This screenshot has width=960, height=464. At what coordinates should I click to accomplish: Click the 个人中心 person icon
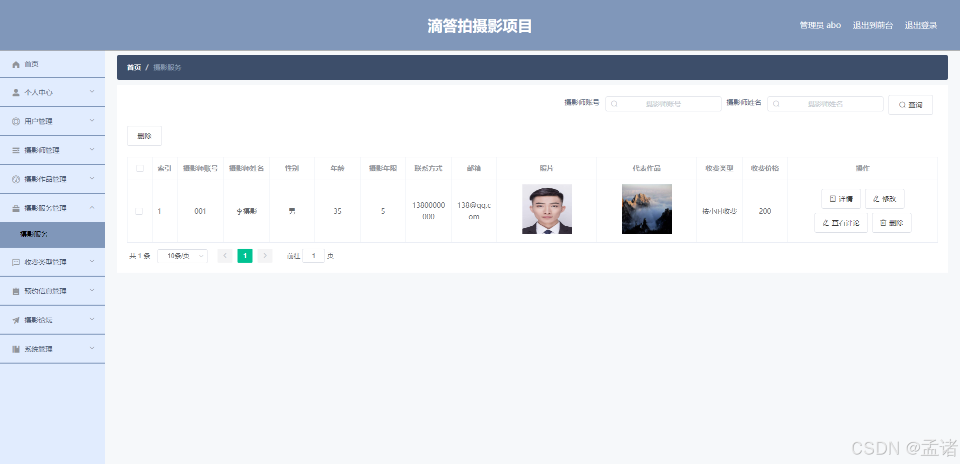click(x=15, y=92)
